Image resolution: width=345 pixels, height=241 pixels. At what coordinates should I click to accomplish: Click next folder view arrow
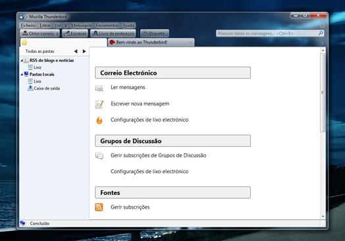(84, 51)
